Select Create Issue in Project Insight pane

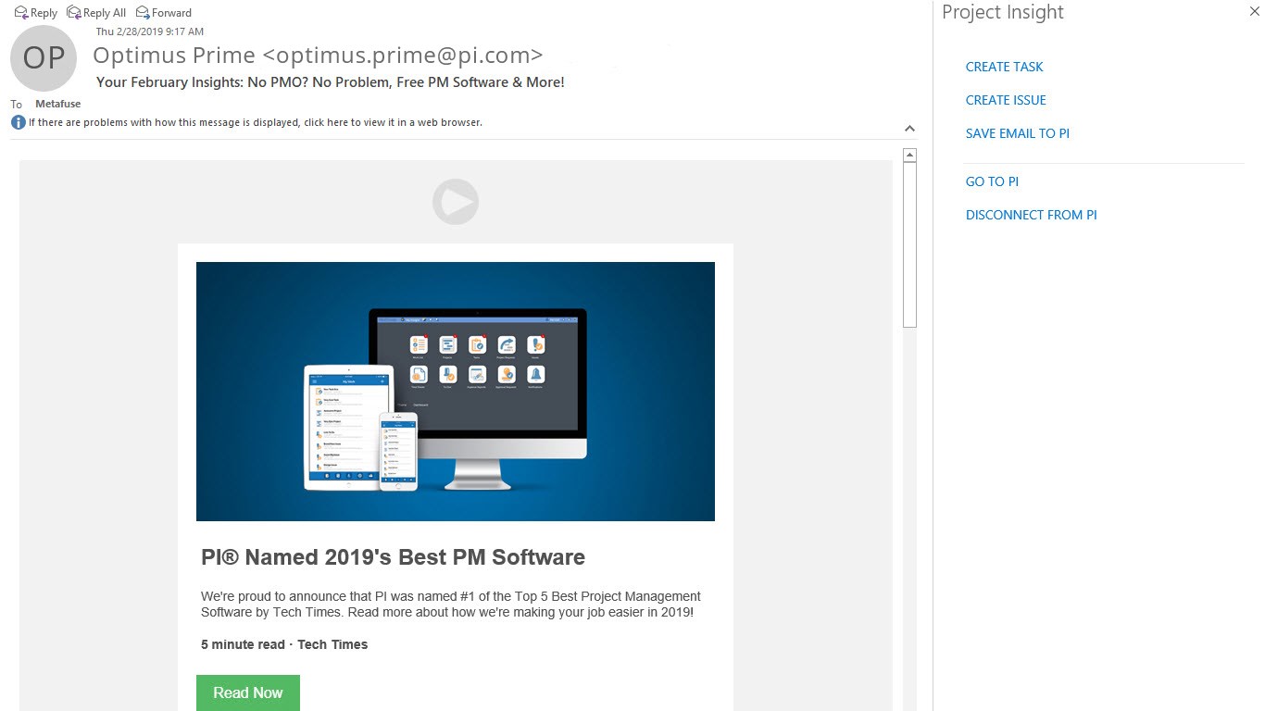pos(1006,100)
